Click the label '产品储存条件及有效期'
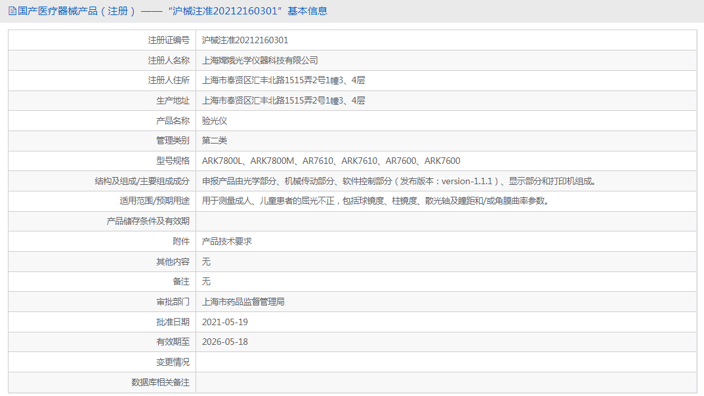Viewport: 704px width, 396px height. point(148,221)
